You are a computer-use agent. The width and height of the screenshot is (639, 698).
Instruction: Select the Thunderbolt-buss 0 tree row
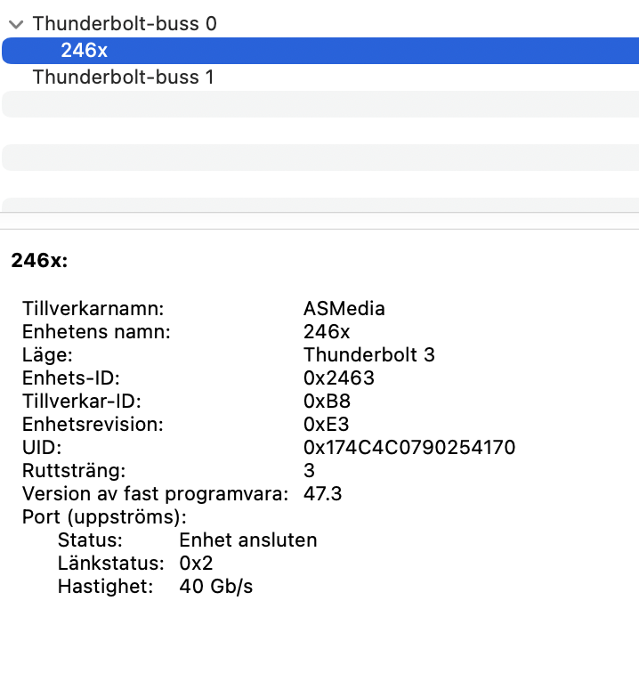pos(320,24)
